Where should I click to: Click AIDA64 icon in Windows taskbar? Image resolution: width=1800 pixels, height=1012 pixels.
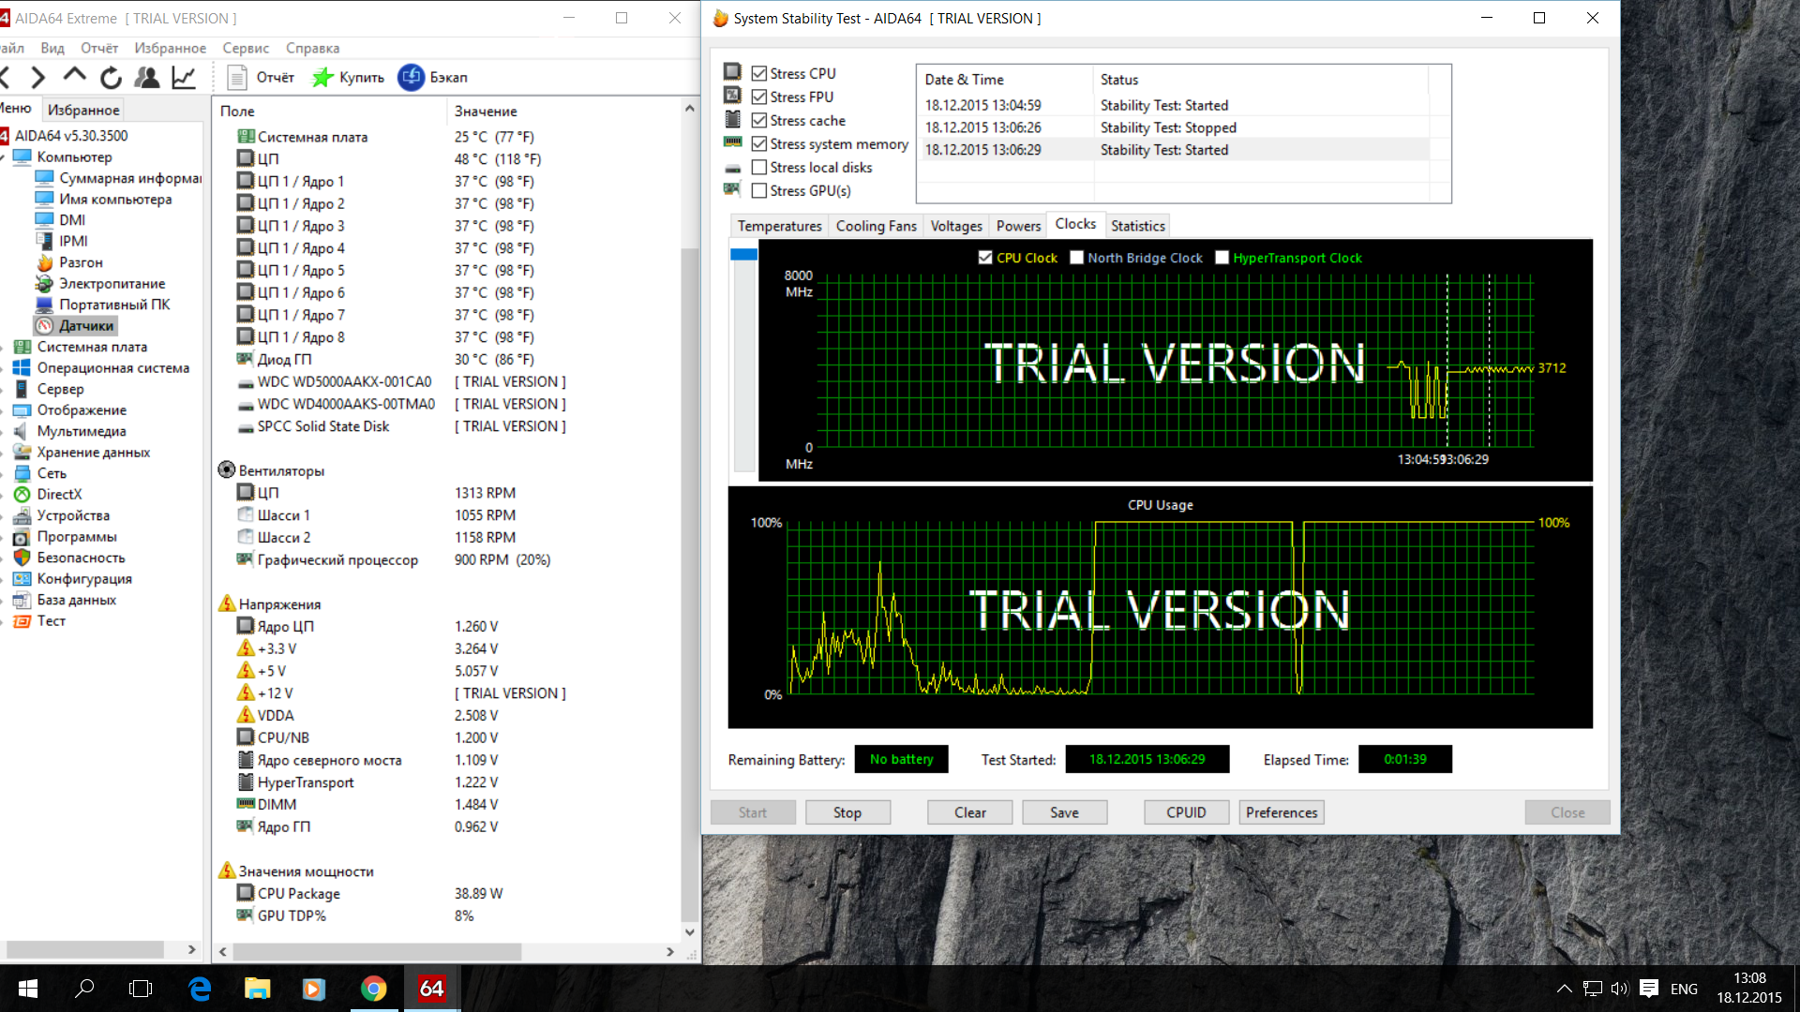pyautogui.click(x=431, y=989)
